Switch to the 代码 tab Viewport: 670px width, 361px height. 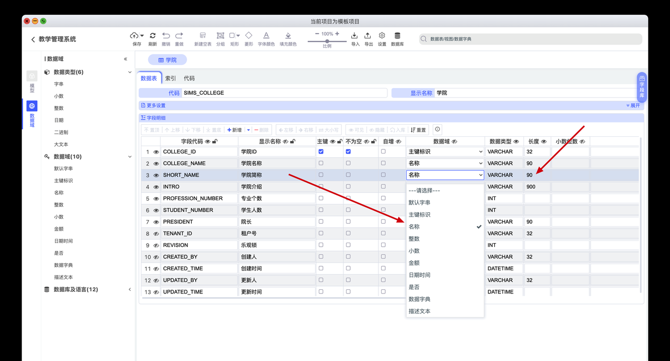click(x=189, y=78)
